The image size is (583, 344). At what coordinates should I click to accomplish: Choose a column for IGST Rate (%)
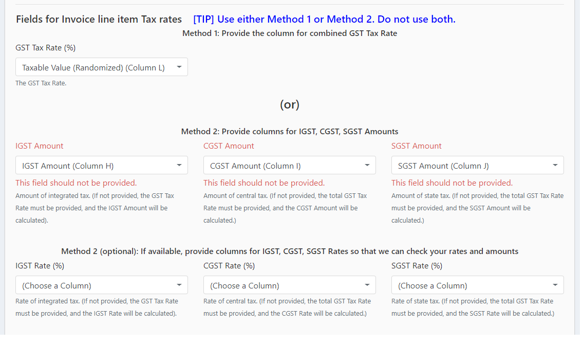point(102,285)
